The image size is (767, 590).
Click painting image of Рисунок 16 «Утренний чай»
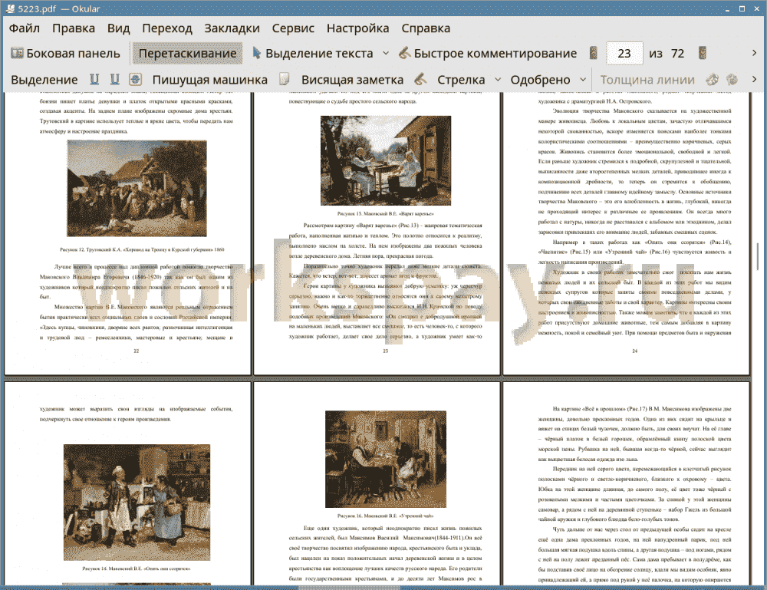(x=386, y=459)
